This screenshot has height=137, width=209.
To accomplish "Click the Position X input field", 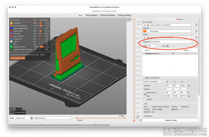I will [x=168, y=86].
